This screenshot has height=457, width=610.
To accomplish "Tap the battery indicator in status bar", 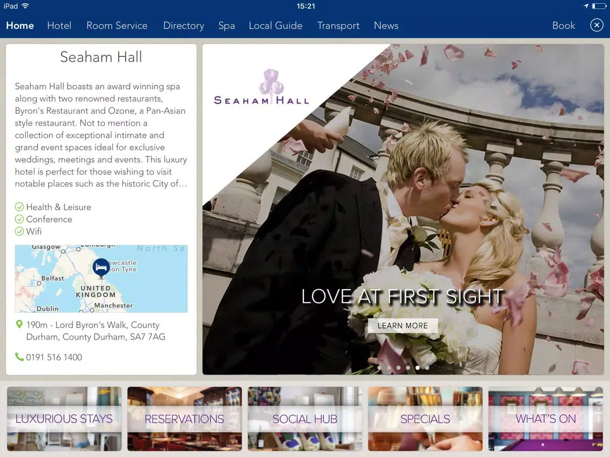I will (x=599, y=6).
